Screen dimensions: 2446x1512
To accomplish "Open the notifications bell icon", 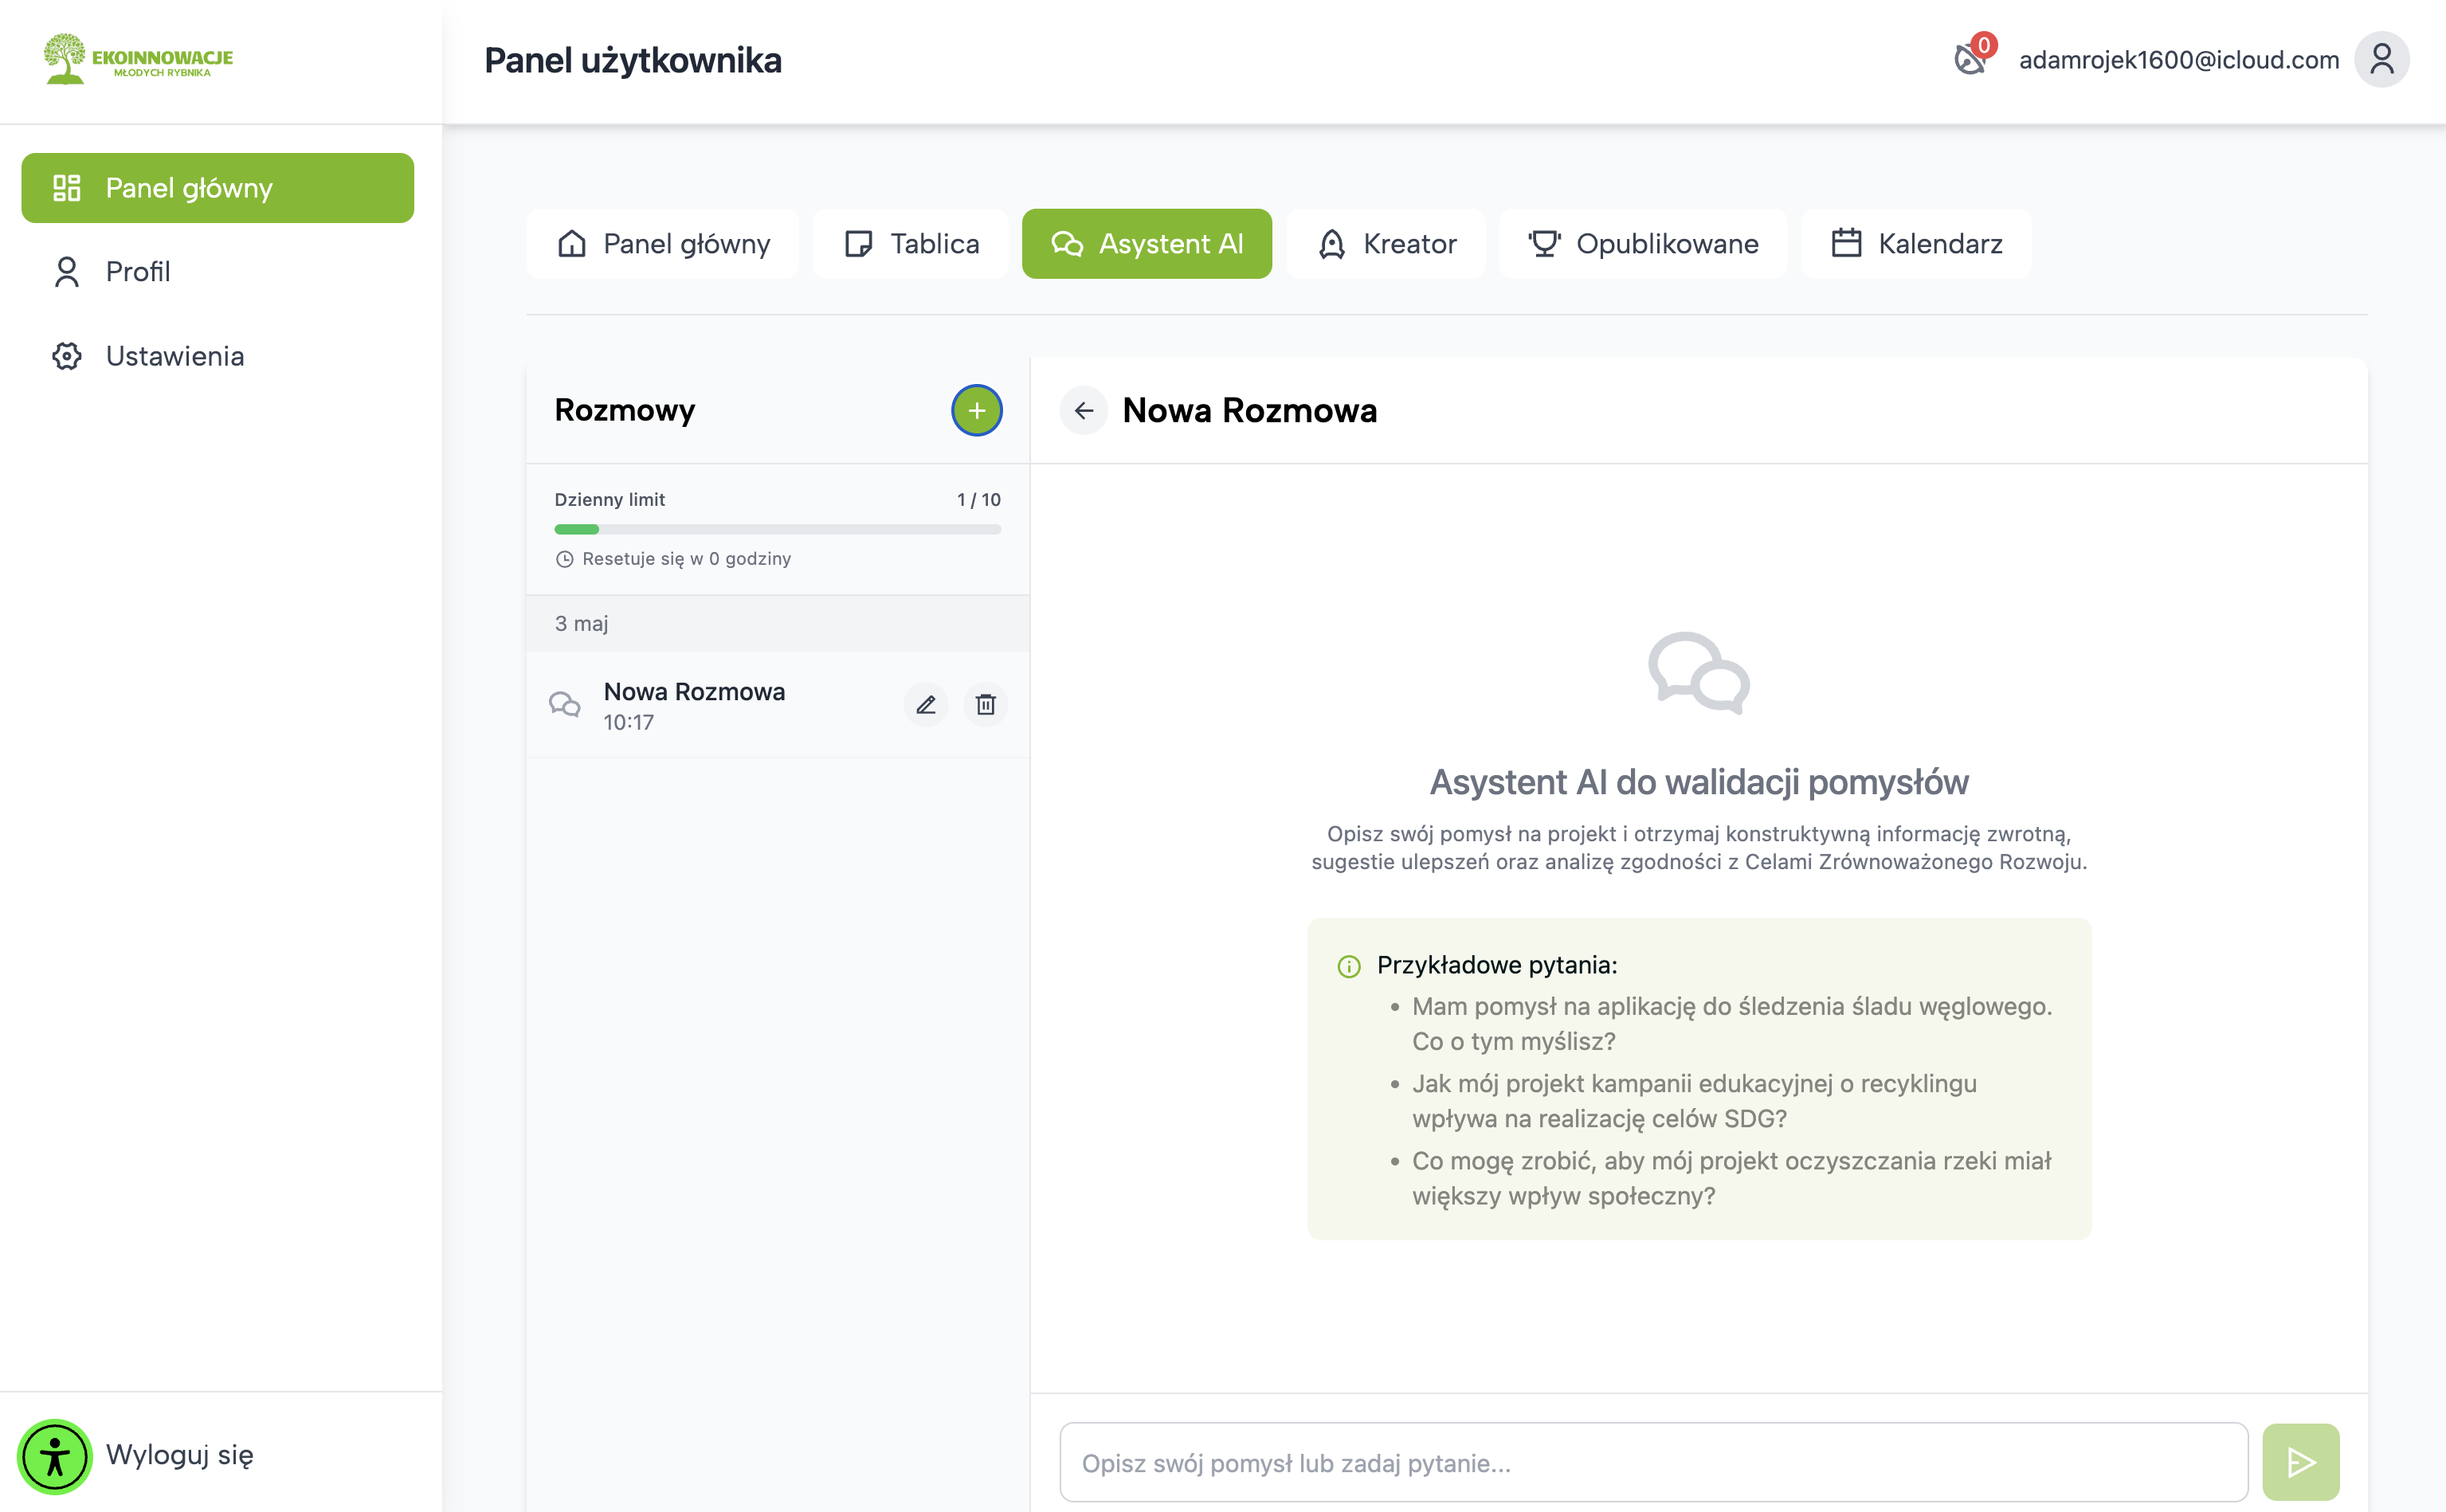I will 1970,59.
